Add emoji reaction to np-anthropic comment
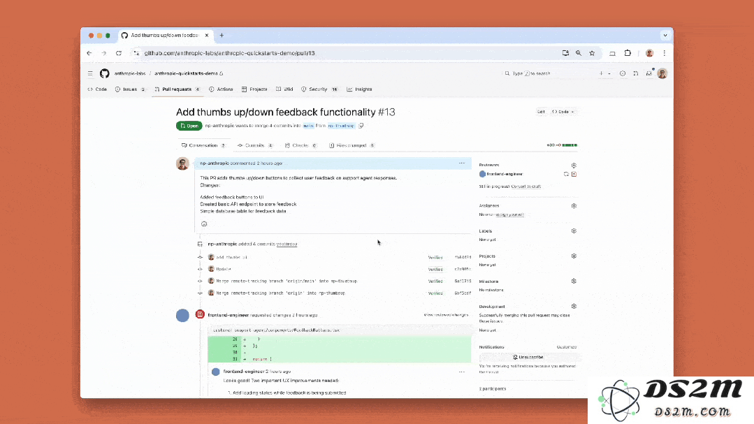The image size is (754, 424). [x=204, y=224]
